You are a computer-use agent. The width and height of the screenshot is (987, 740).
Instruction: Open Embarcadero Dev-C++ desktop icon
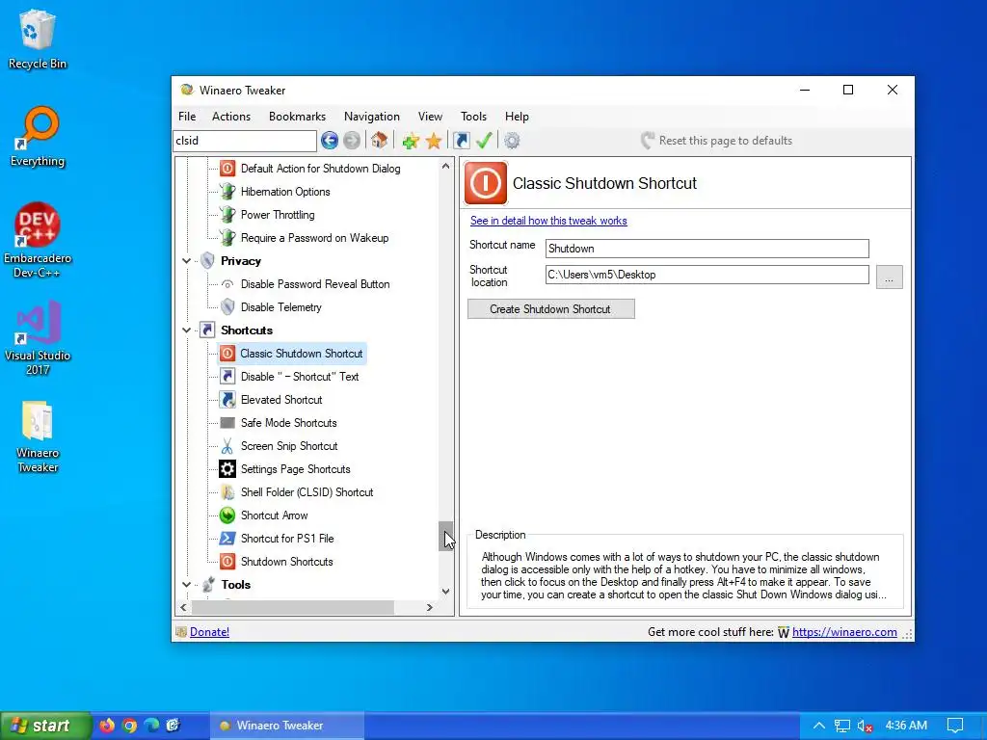point(38,240)
